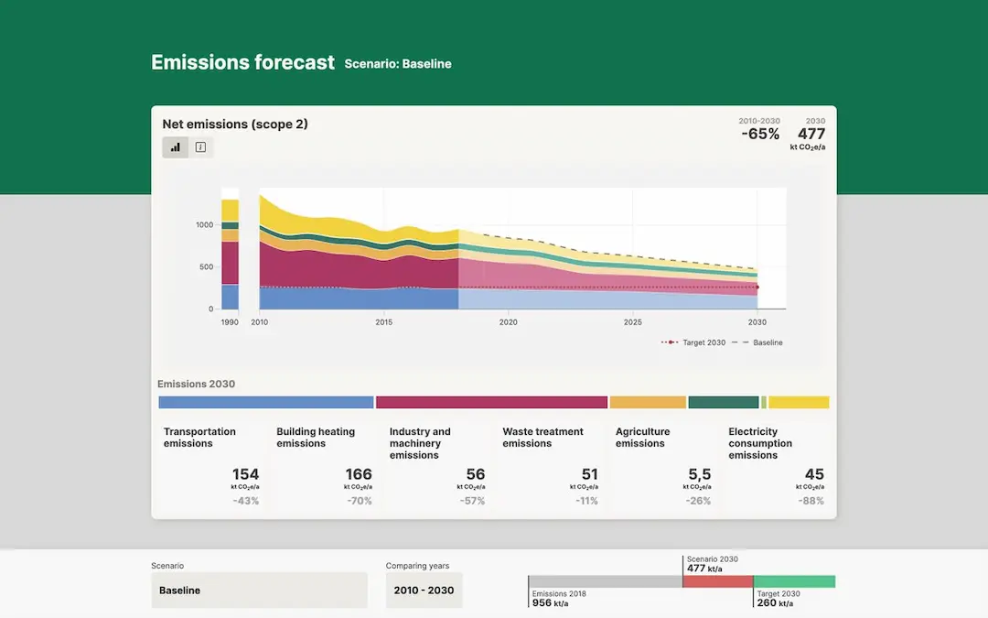This screenshot has height=618, width=988.
Task: Click the grey Emissions 2018 progress bar segment
Action: pyautogui.click(x=605, y=581)
